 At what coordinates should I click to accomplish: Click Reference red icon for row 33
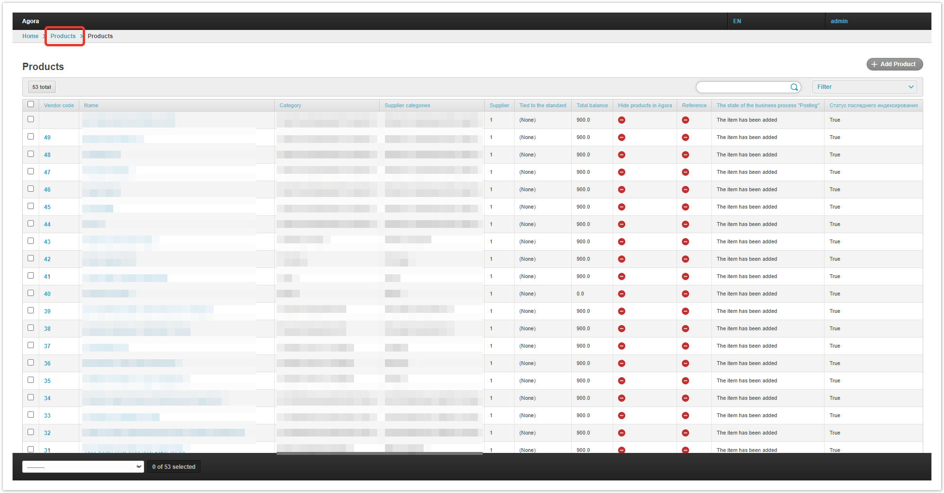coord(685,416)
